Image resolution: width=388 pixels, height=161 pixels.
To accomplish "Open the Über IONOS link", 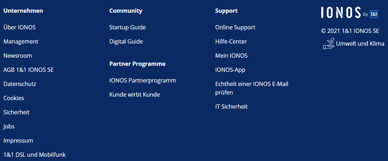I will (x=19, y=27).
